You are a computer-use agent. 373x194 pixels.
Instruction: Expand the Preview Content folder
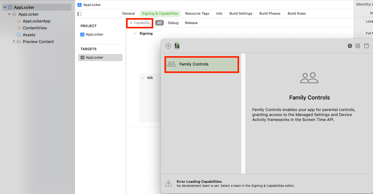[x=13, y=41]
